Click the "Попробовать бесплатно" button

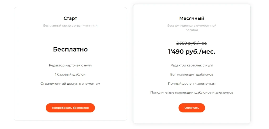point(70,108)
